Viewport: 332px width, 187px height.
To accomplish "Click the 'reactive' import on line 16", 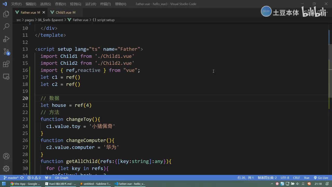I will coord(89,70).
